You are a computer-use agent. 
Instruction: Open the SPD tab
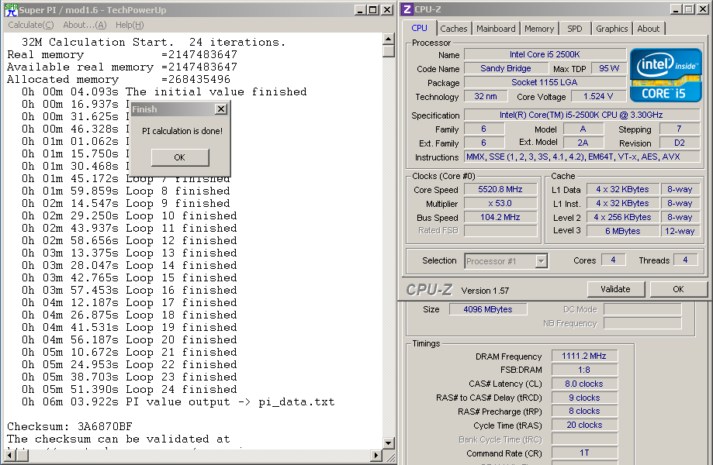point(575,29)
